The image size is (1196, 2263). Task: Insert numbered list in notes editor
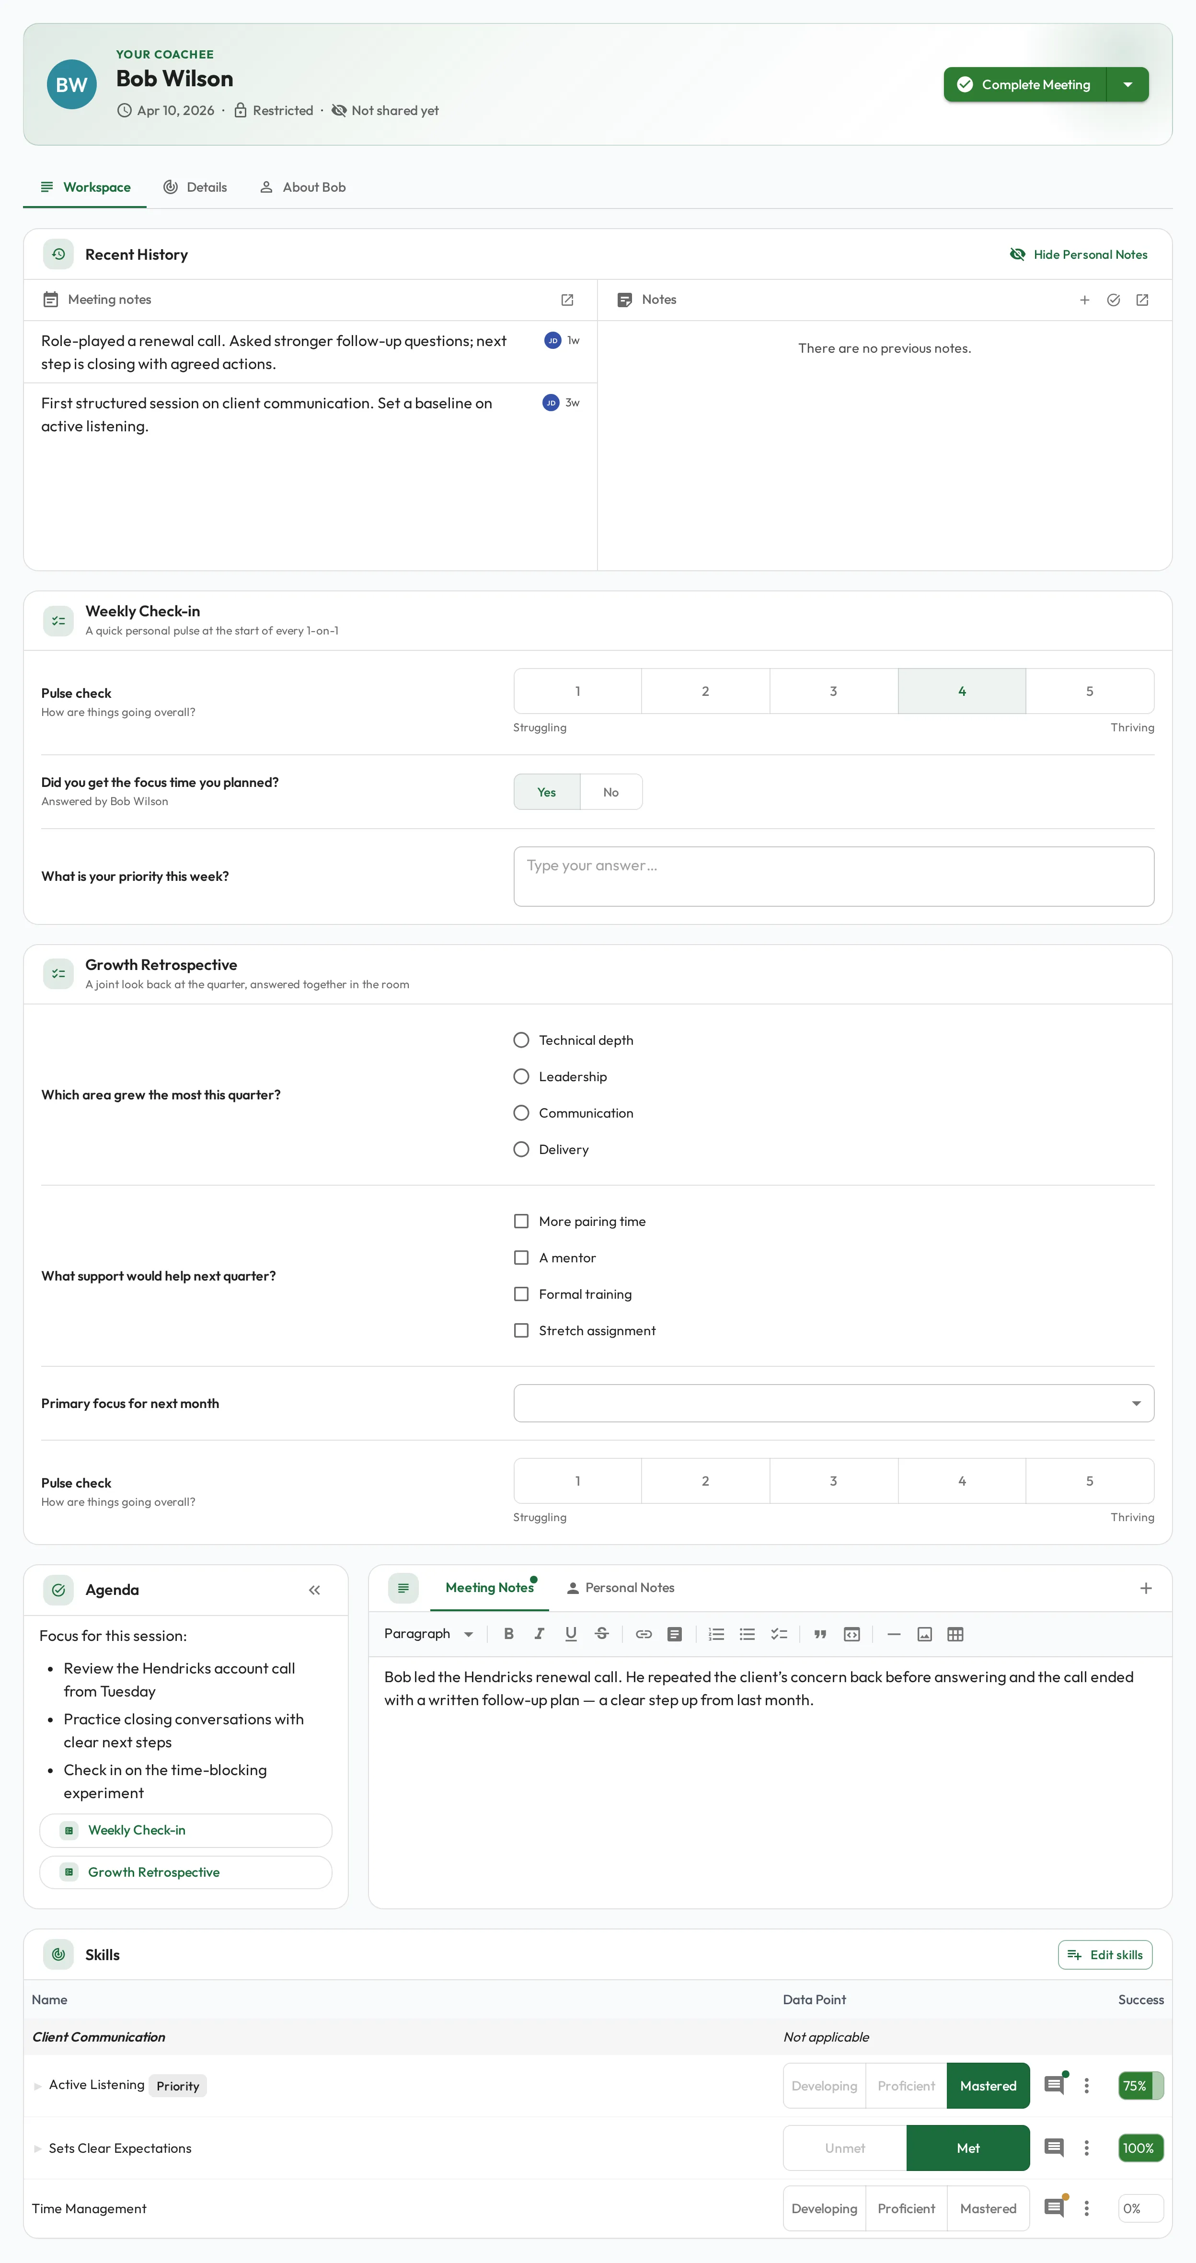point(716,1634)
